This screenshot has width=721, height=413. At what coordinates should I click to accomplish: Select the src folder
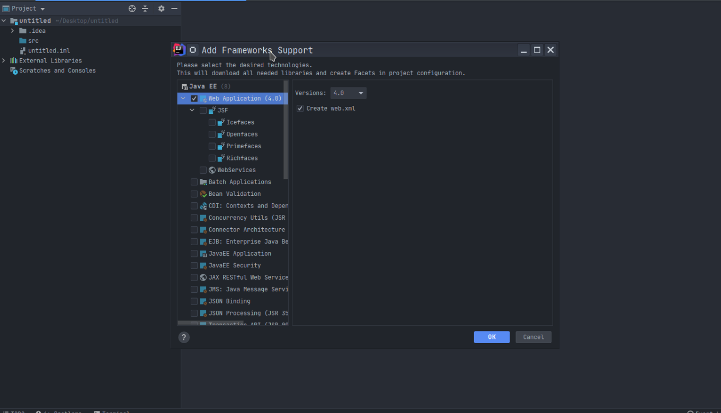(33, 41)
